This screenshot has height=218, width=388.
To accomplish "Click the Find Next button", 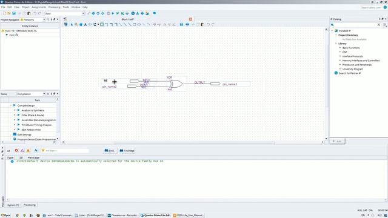I will coord(127,151).
